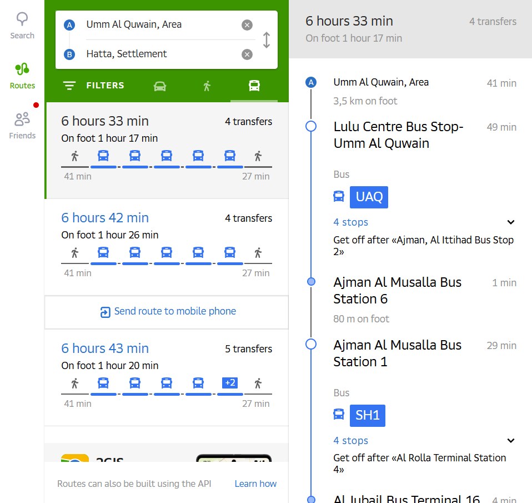Click the '3,5 km on foot' segment text
This screenshot has height=503, width=532.
[365, 101]
